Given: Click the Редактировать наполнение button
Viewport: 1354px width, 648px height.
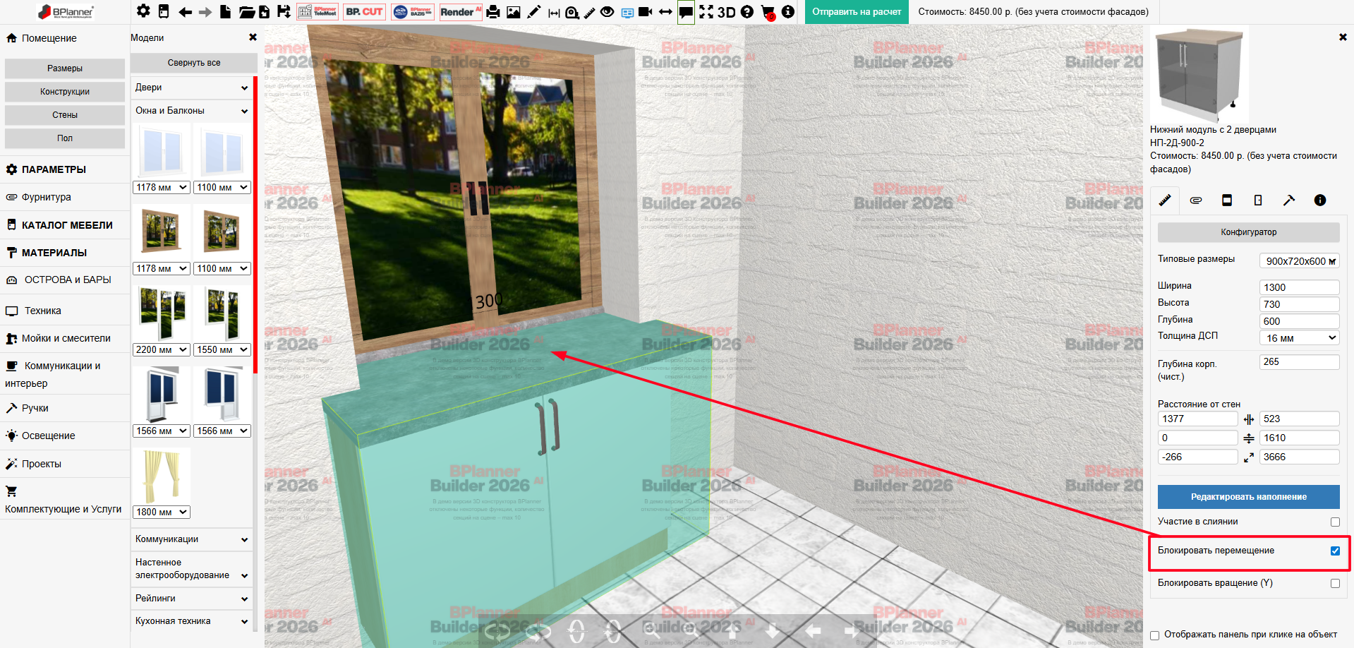Looking at the screenshot, I should point(1249,497).
